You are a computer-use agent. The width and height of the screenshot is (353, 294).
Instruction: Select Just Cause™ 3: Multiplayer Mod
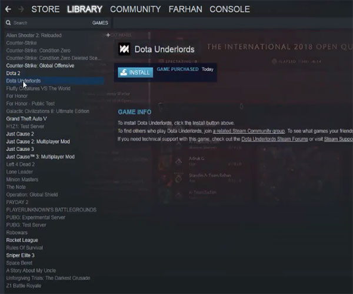[40, 157]
